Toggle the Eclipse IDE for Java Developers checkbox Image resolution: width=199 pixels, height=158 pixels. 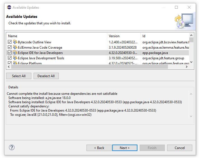10,53
